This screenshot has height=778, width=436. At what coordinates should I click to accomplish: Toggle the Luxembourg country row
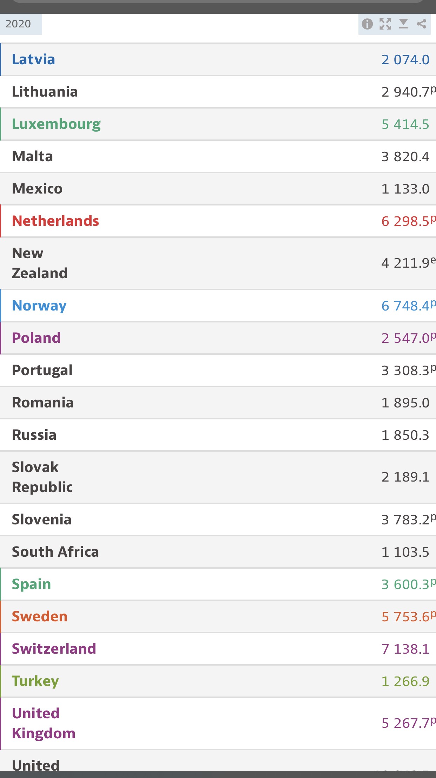point(218,124)
